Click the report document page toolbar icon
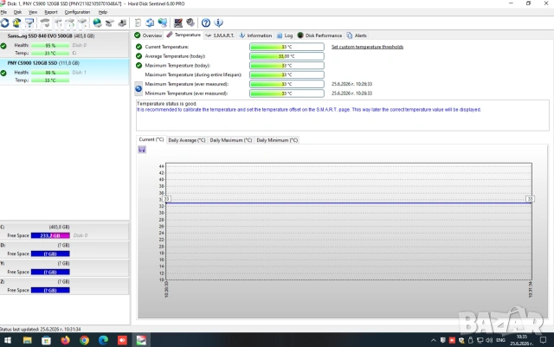The image size is (554, 347). (138, 23)
